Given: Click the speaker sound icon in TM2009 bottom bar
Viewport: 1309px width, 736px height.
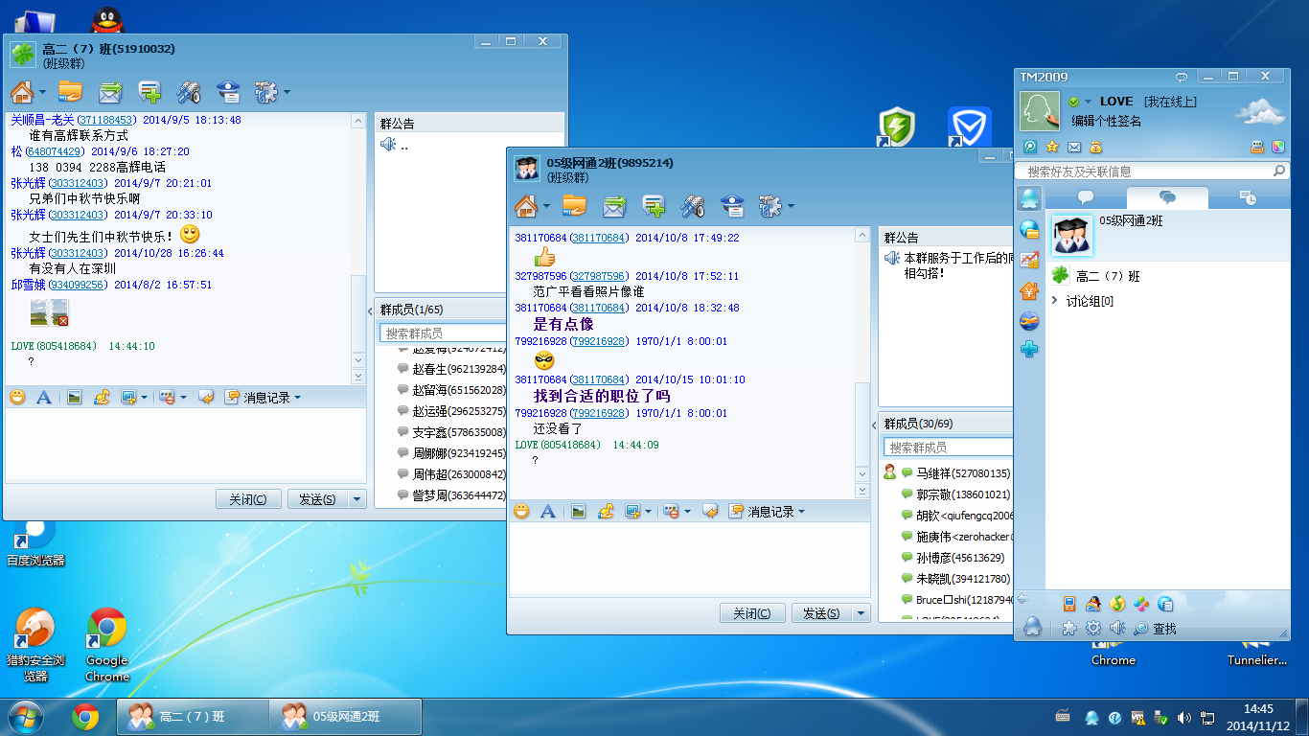Looking at the screenshot, I should [1116, 629].
